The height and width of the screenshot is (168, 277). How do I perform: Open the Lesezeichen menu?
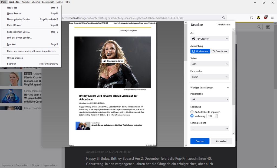pos(48,2)
